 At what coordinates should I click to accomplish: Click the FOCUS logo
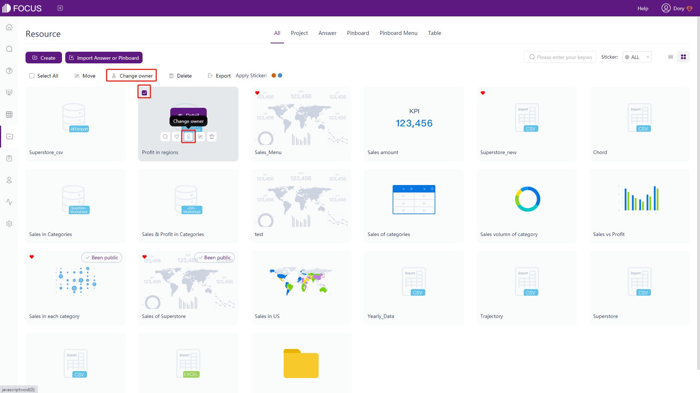[22, 8]
